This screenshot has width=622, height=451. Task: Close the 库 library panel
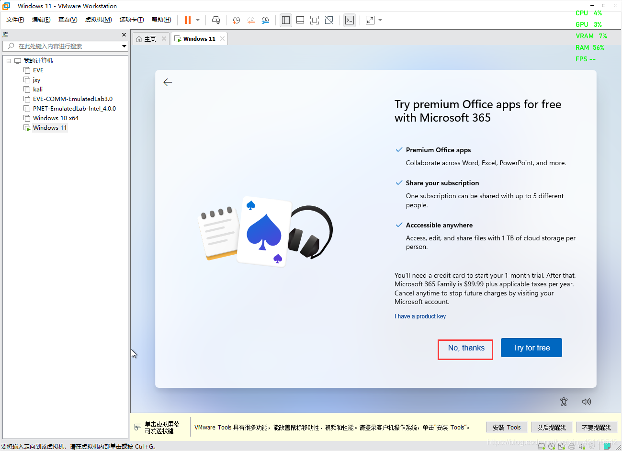pyautogui.click(x=124, y=35)
